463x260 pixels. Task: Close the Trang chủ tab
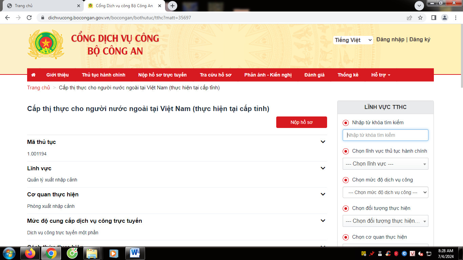click(79, 6)
